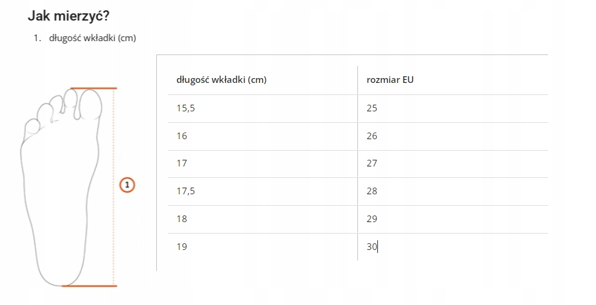Select the 17,5 insole length cell
This screenshot has height=305, width=596.
(187, 191)
